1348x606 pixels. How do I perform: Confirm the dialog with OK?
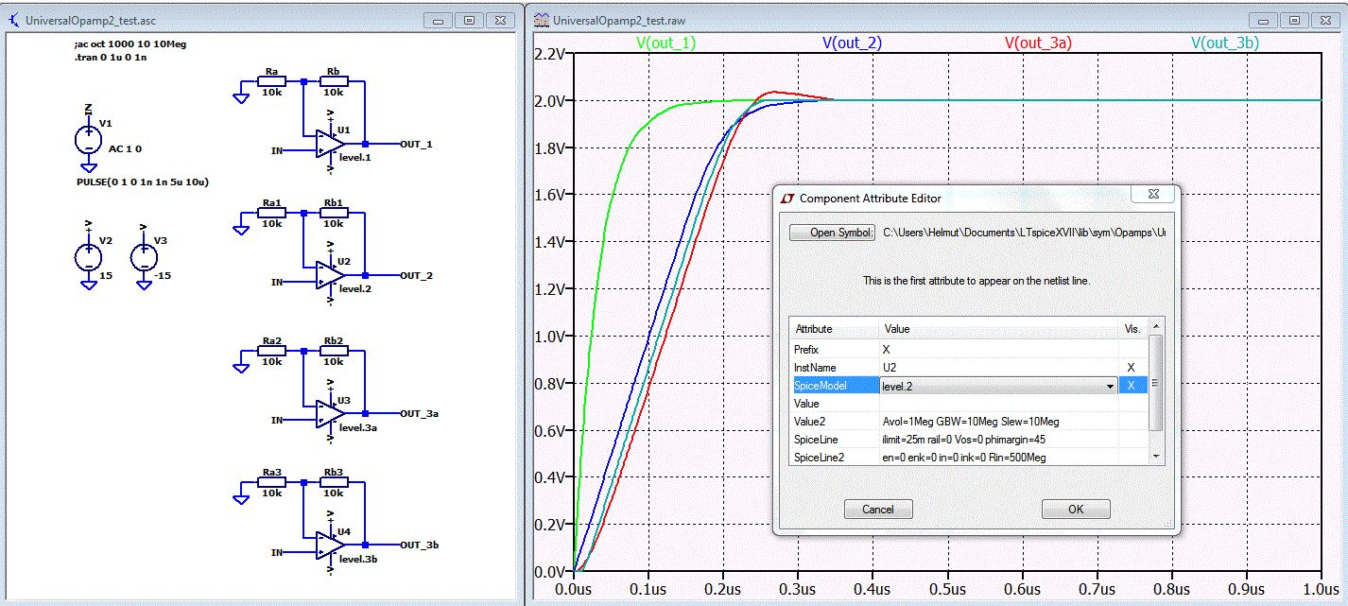point(1075,509)
